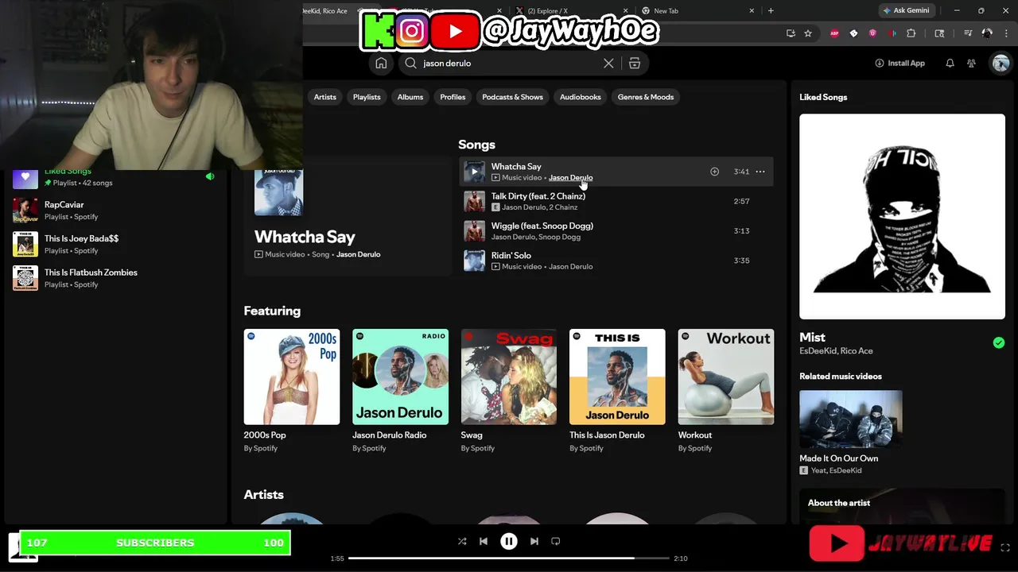Open the notifications bell
The width and height of the screenshot is (1018, 572).
coord(950,64)
